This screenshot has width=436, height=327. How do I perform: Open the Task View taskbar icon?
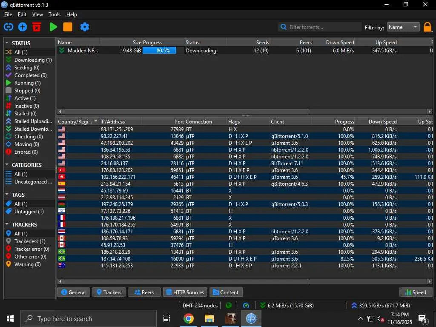pos(167,318)
